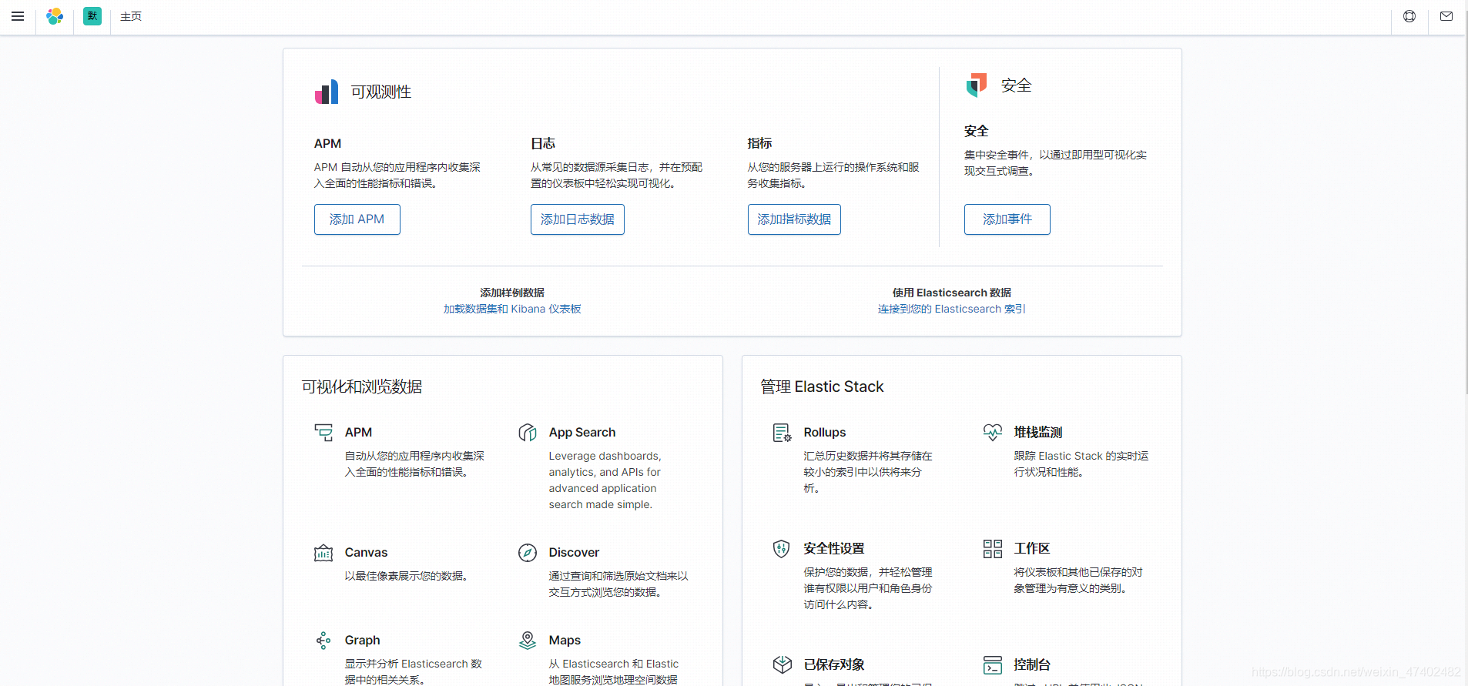Open the APM title under 可视化和浏览数据

click(x=358, y=432)
